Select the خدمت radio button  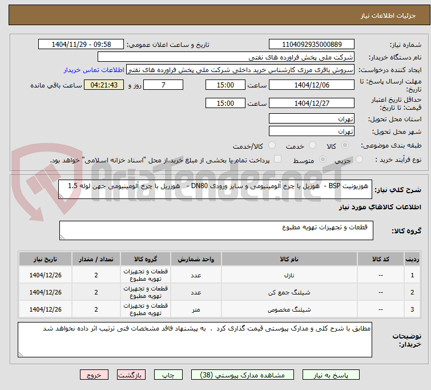312,145
